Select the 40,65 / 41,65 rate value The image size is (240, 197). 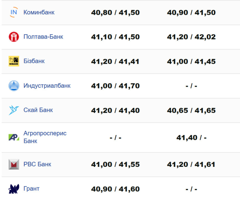point(191,110)
